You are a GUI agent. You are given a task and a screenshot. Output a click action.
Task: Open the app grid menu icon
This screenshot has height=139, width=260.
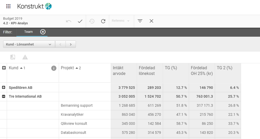pos(8,6)
